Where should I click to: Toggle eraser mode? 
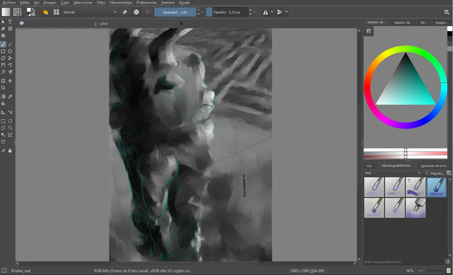point(125,12)
